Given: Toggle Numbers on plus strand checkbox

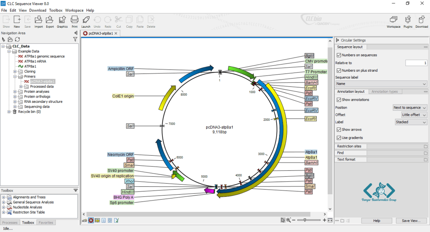Looking at the screenshot, I should tap(339, 70).
